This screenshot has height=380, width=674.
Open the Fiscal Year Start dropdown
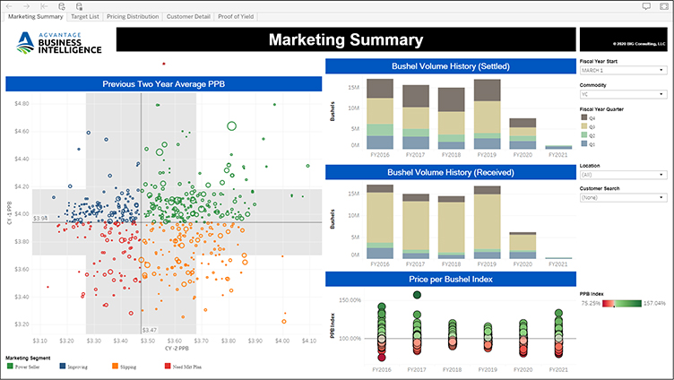(622, 69)
